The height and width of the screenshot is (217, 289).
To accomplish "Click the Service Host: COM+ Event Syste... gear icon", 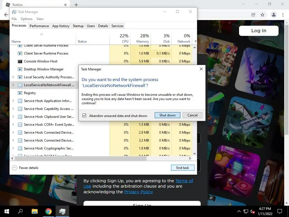I will point(20,125).
